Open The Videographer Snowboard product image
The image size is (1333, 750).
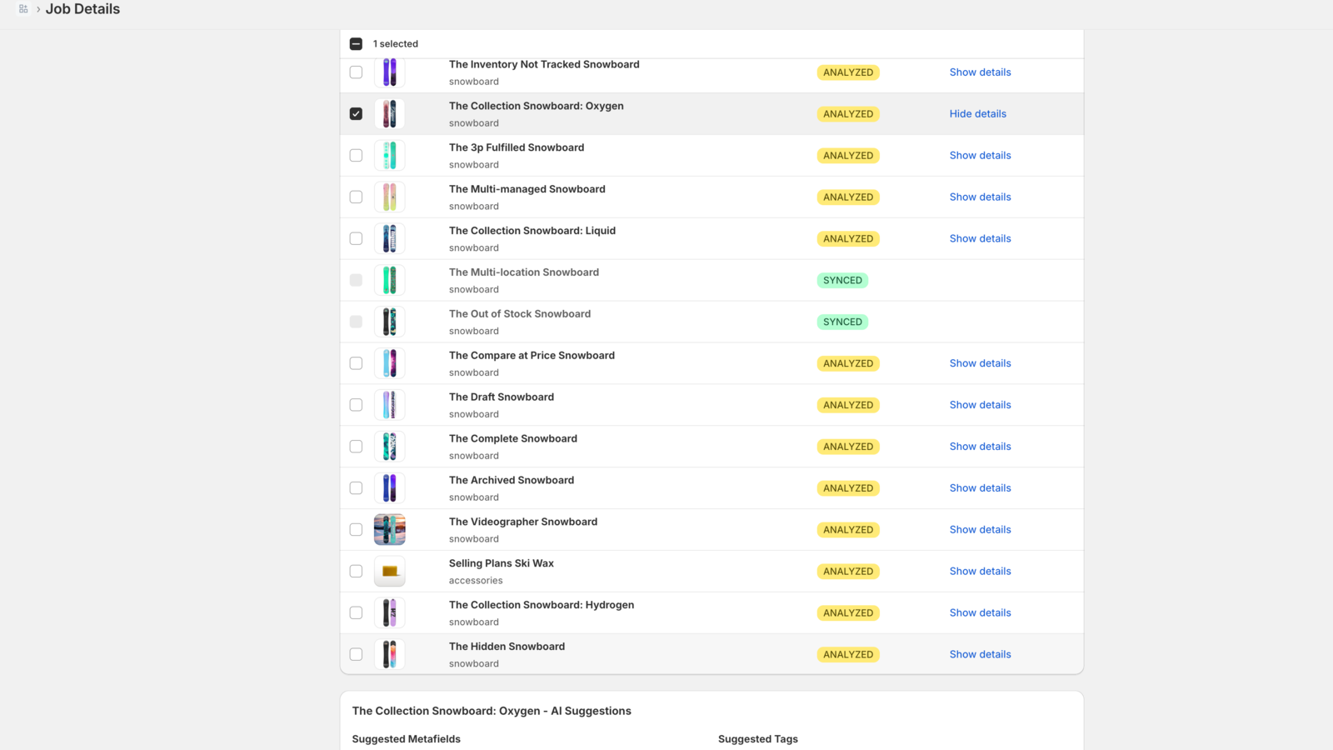pyautogui.click(x=389, y=530)
